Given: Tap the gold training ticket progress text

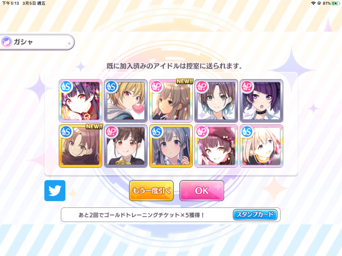Looking at the screenshot, I should 142,215.
